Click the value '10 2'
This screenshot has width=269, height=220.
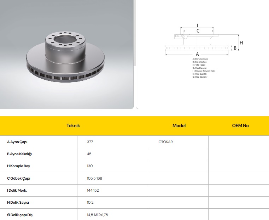coord(90,202)
